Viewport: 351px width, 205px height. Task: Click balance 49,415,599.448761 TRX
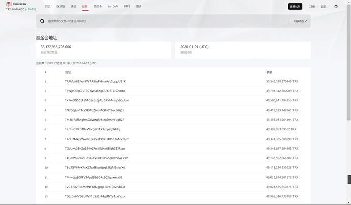(282, 110)
